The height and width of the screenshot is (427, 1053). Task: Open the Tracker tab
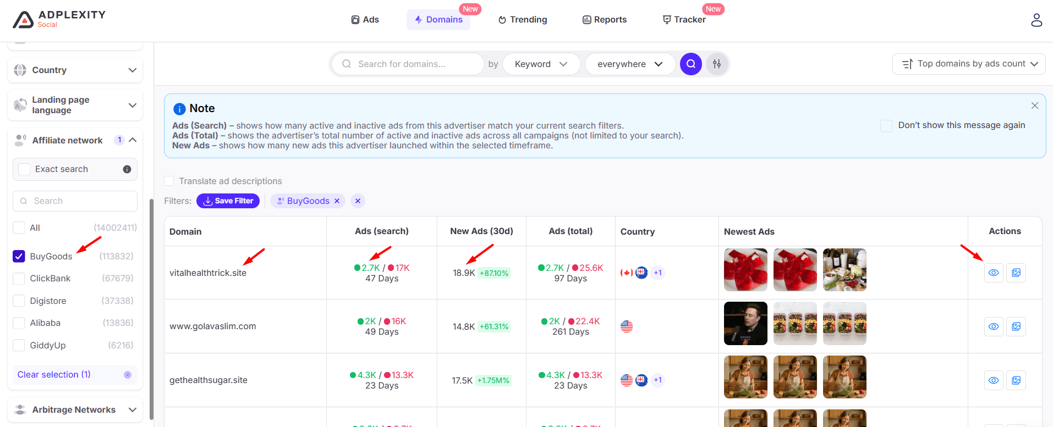684,20
